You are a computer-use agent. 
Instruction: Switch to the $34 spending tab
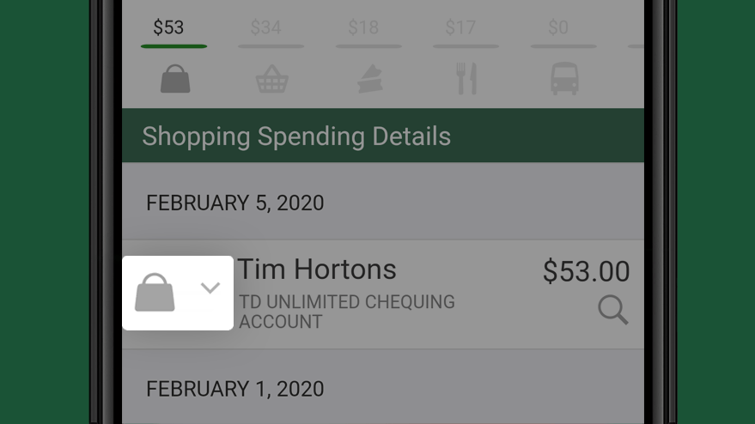coord(265,27)
